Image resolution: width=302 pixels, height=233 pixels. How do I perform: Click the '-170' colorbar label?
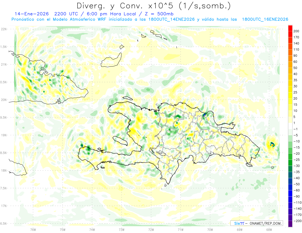coord(298,215)
